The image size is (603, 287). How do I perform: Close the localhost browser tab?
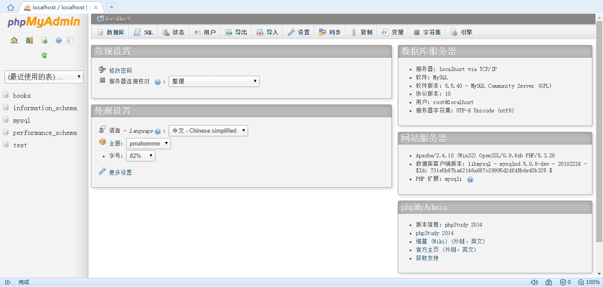(96, 7)
